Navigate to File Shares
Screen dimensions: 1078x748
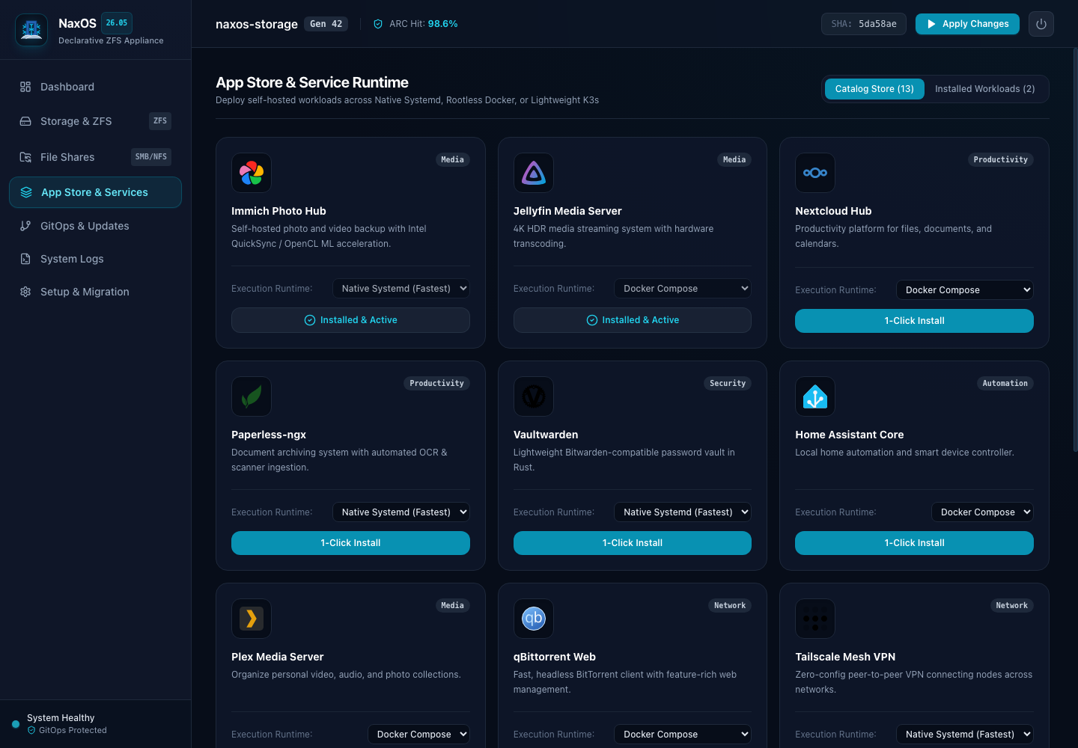pos(95,157)
